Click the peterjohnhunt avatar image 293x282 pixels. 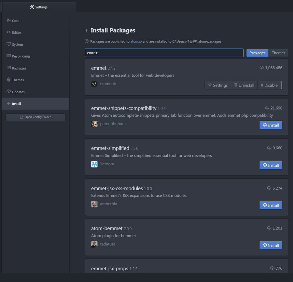pos(94,124)
